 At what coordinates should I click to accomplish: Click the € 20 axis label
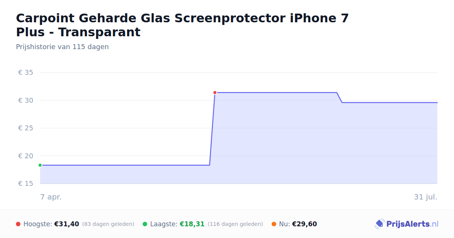(x=26, y=156)
